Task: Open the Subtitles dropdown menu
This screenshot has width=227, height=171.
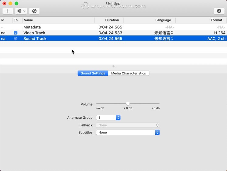Action: click(128, 132)
